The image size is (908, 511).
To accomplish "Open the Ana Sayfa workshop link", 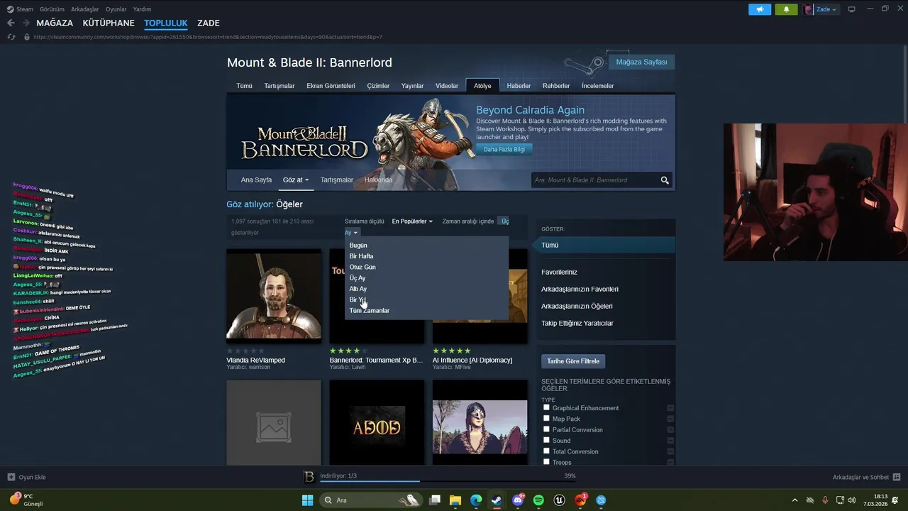I will [256, 180].
